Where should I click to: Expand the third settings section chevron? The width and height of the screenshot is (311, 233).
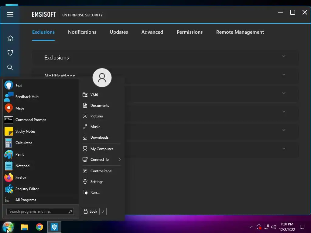click(284, 93)
